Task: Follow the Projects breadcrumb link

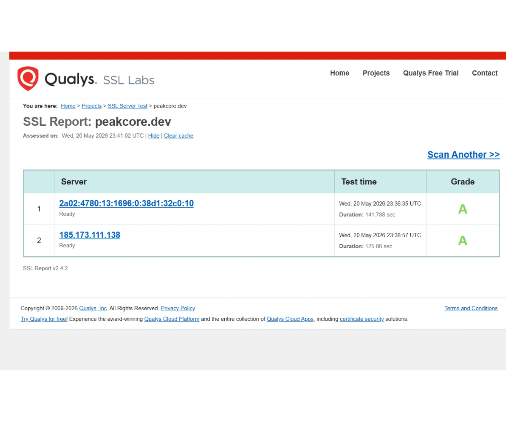Action: 92,106
